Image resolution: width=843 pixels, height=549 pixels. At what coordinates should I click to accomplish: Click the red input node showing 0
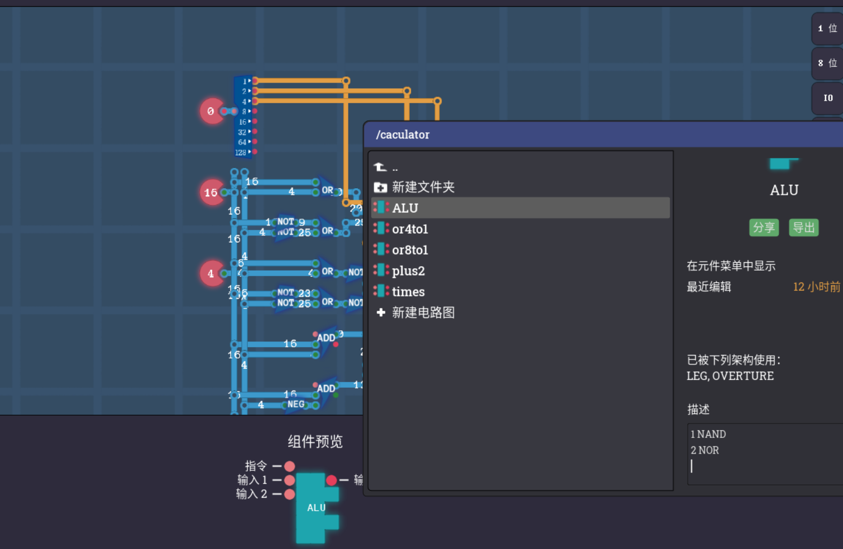tap(212, 111)
